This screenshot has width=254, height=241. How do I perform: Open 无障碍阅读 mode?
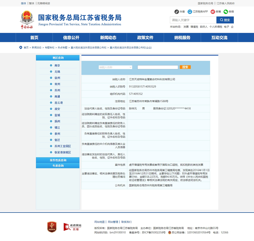click(44, 3)
